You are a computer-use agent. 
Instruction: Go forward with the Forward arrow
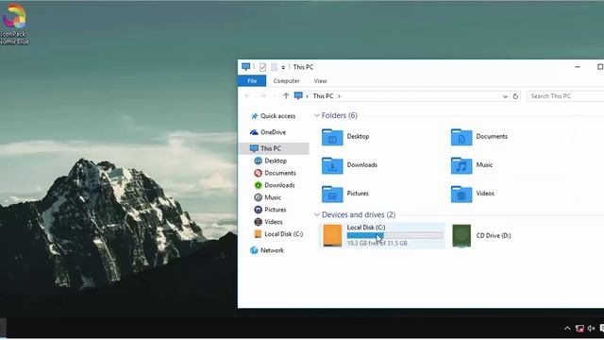click(x=262, y=96)
